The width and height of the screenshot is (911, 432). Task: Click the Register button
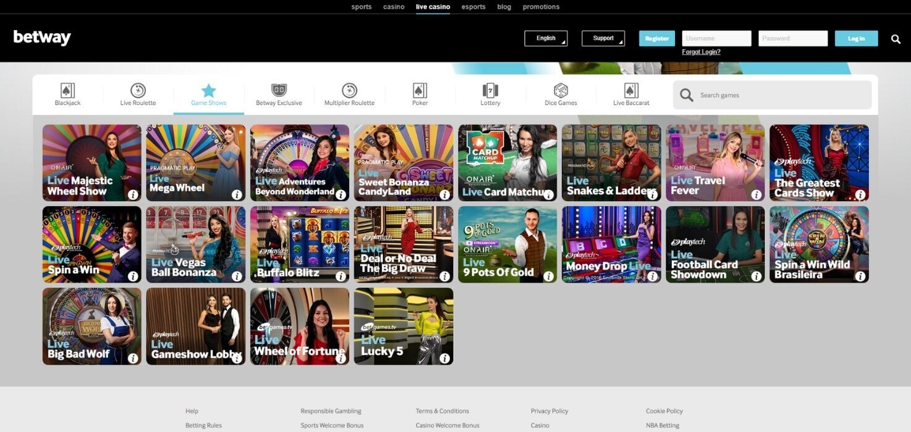(x=657, y=38)
